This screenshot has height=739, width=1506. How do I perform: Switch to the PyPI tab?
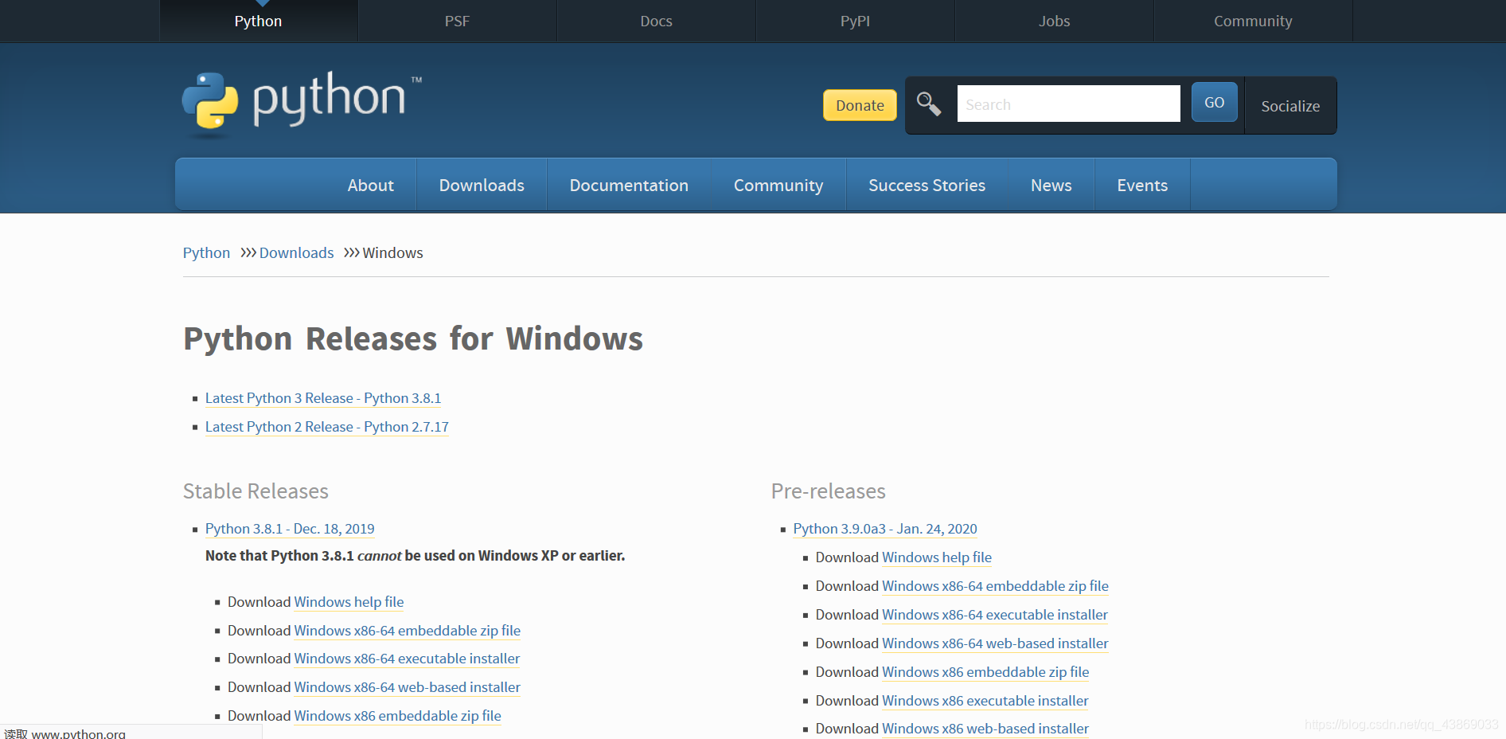pyautogui.click(x=855, y=21)
